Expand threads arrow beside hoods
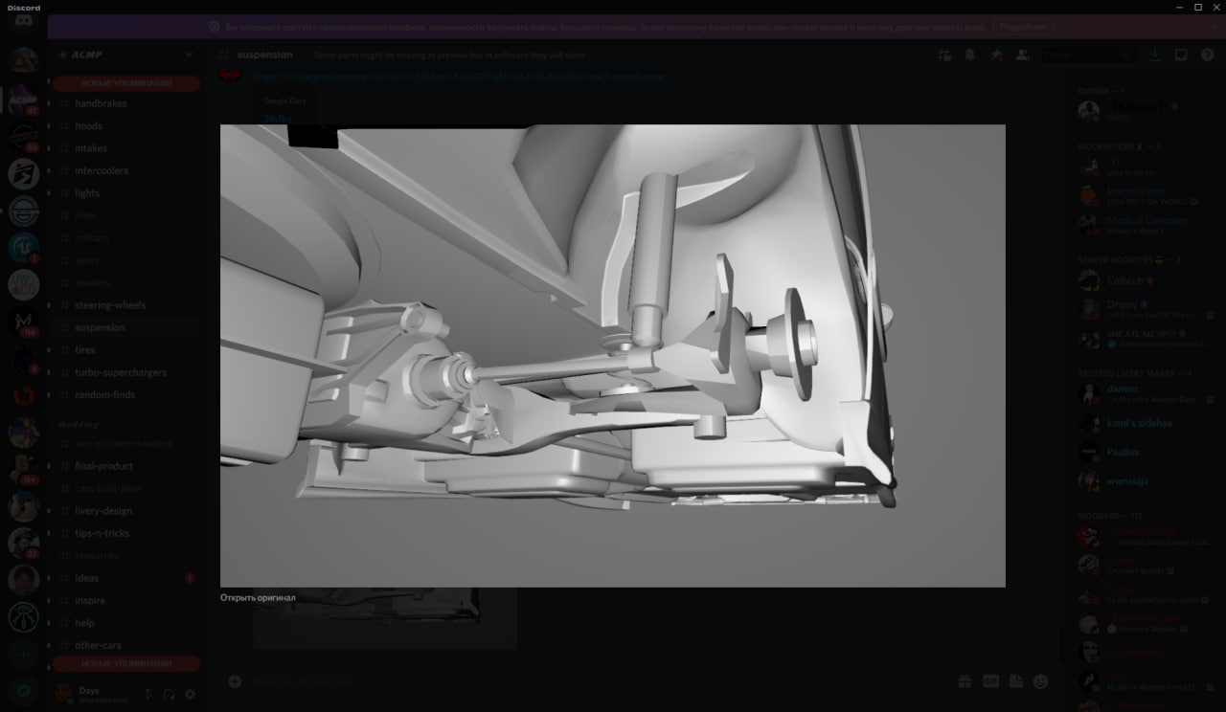The width and height of the screenshot is (1226, 712). coord(50,125)
